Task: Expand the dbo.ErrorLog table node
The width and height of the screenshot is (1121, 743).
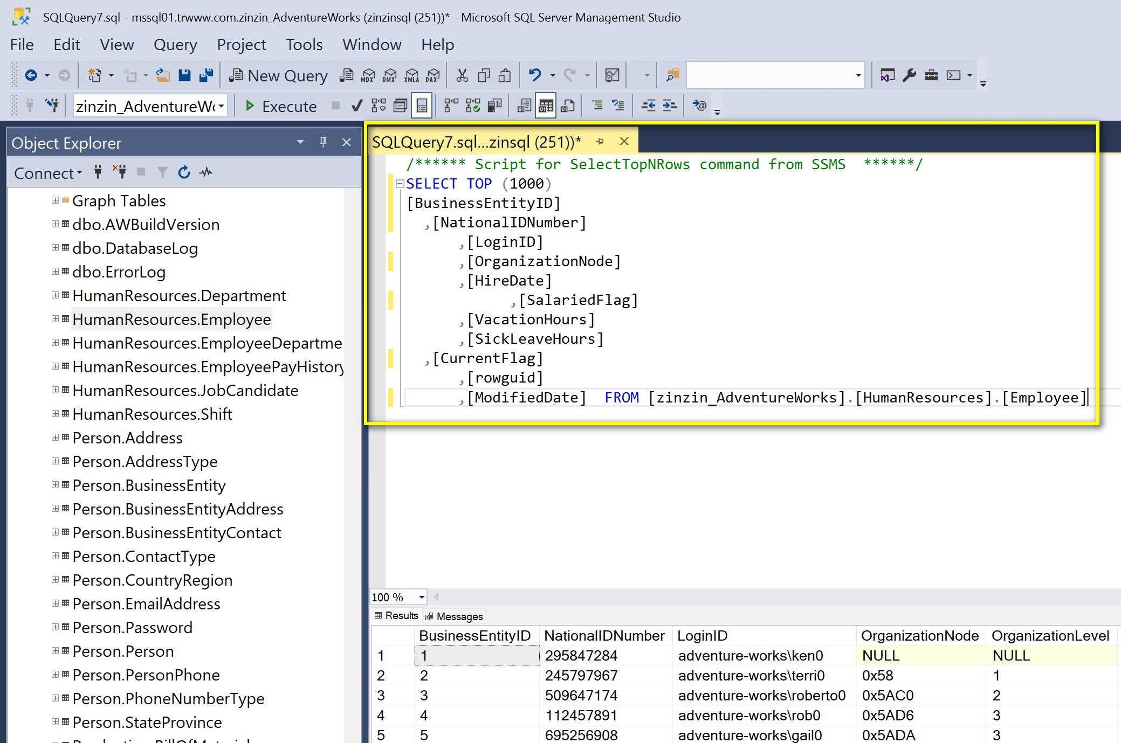Action: tap(55, 272)
